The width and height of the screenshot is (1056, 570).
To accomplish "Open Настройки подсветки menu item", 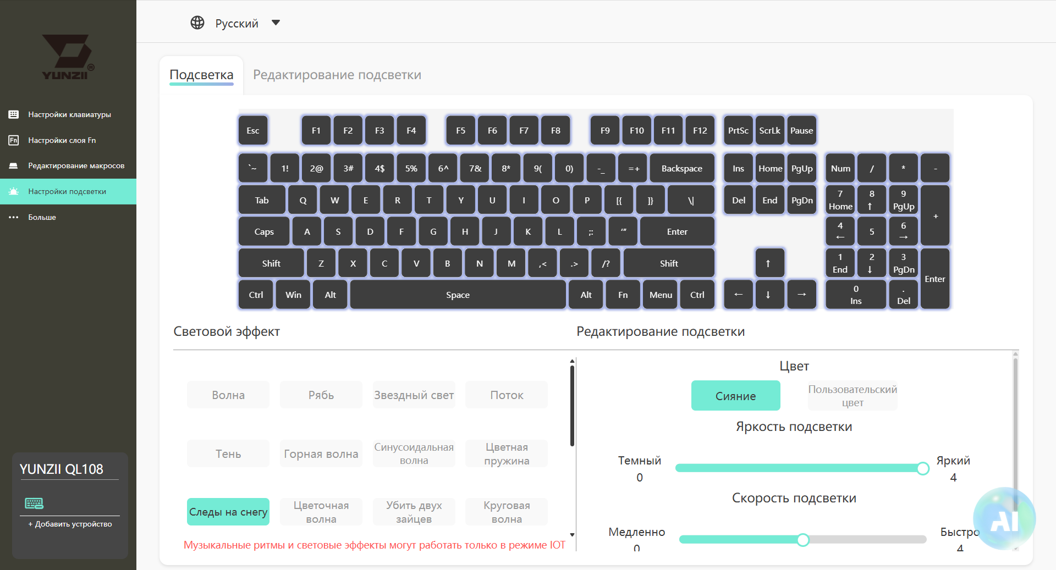I will tap(68, 191).
